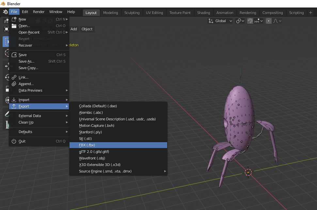Screen dimensions: 317x210
Task: Click the Import download-arrow icon
Action: tap(14, 100)
